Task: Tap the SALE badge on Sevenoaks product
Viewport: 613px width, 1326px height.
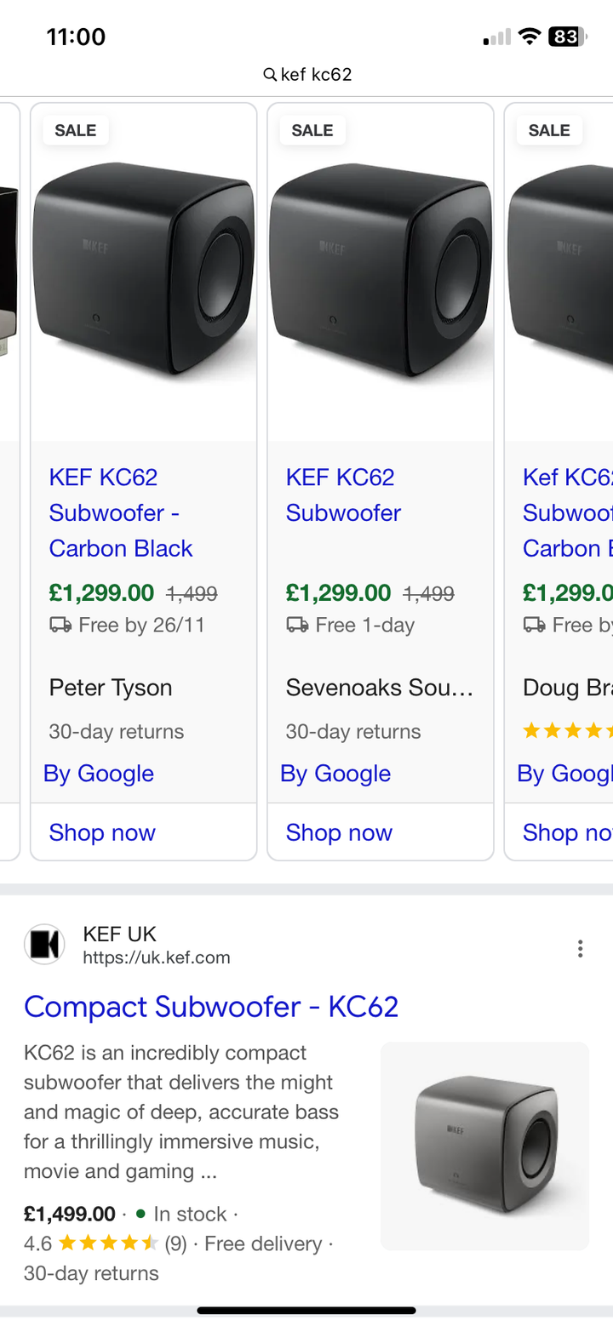Action: point(312,130)
